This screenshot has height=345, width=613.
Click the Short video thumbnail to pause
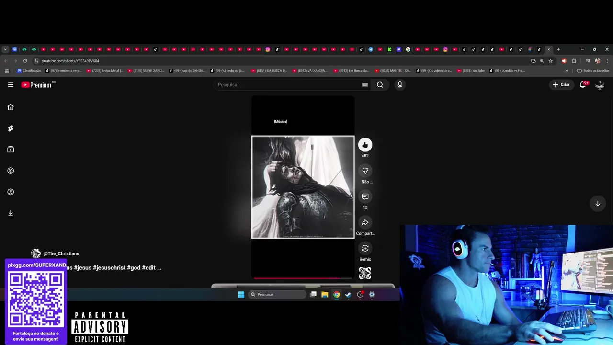coord(303,187)
